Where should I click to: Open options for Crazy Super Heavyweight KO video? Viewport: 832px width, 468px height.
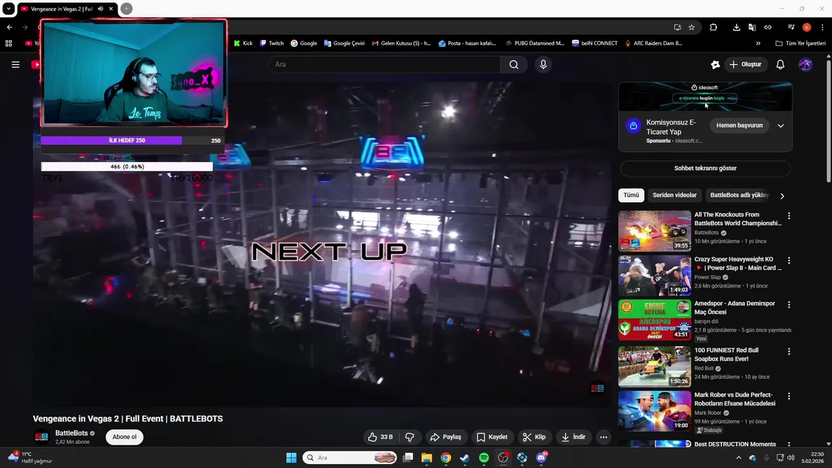point(789,261)
